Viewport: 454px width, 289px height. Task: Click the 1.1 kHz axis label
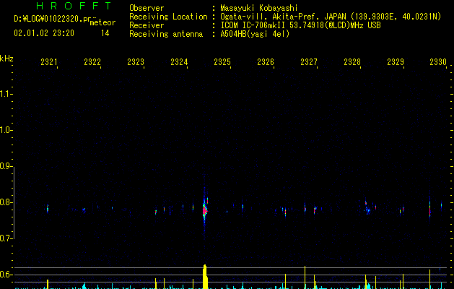click(6, 94)
